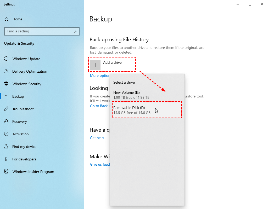
Task: Click the Give us feedback link
Action: pyautogui.click(x=100, y=164)
